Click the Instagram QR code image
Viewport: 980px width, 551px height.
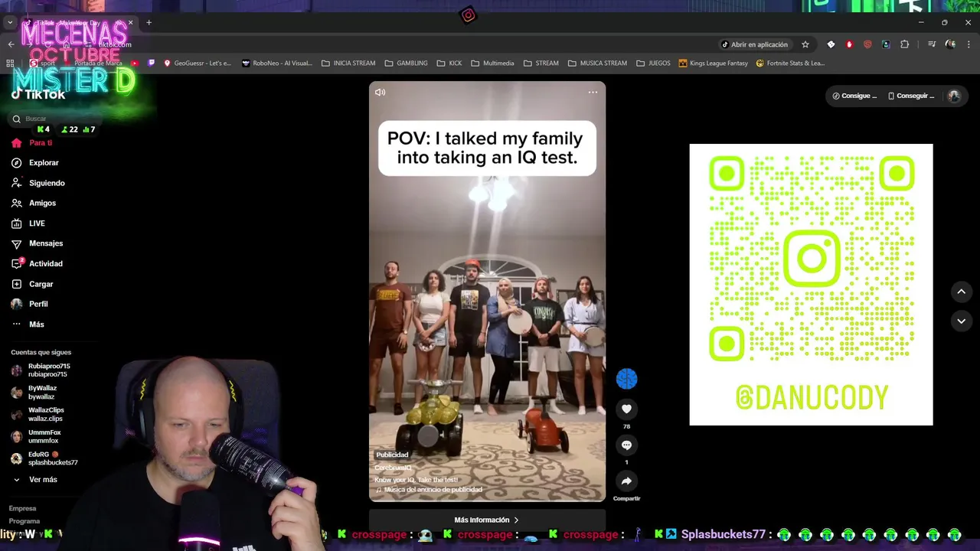pos(811,285)
